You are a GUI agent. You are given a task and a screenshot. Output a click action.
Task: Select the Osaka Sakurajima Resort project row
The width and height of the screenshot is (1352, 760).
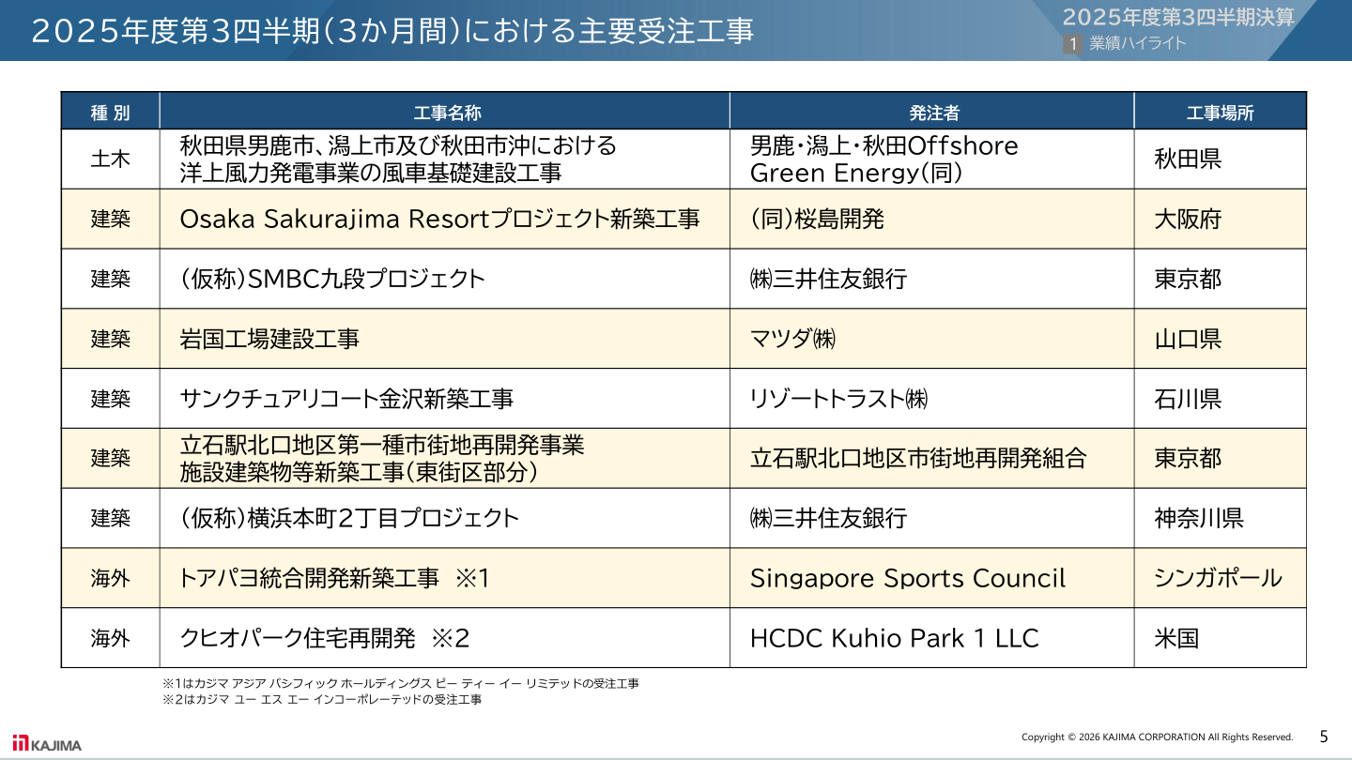pos(439,220)
